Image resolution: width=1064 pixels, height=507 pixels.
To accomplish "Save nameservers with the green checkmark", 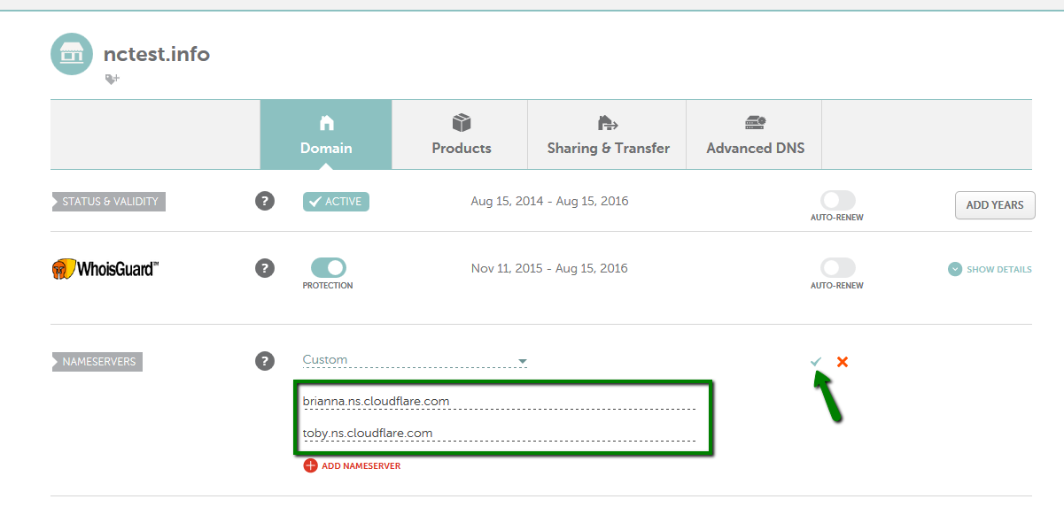I will (816, 362).
